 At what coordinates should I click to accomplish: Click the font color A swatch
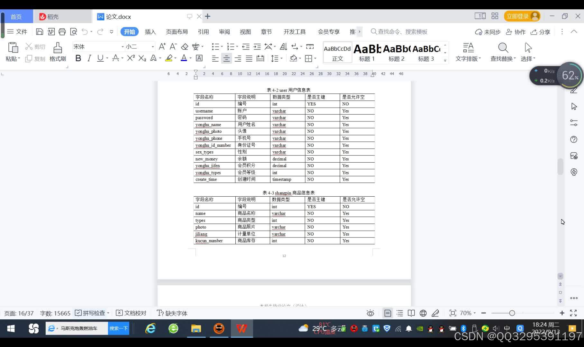pyautogui.click(x=184, y=58)
